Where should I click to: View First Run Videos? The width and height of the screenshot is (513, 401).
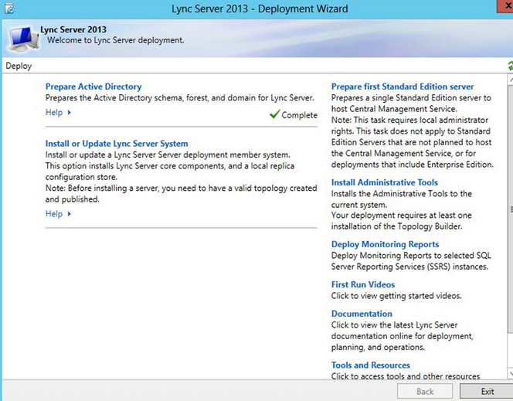click(x=363, y=284)
